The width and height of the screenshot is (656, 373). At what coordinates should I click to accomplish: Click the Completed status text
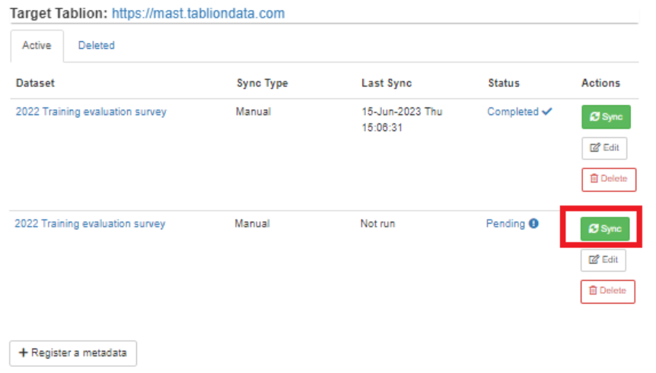coord(512,112)
